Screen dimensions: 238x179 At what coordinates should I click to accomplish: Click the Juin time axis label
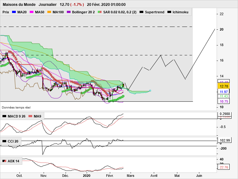[x=199, y=176]
